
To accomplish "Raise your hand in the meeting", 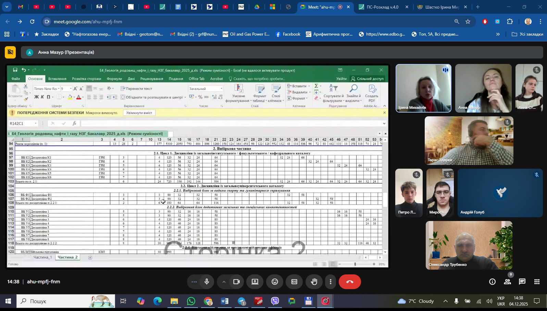I will (314, 282).
